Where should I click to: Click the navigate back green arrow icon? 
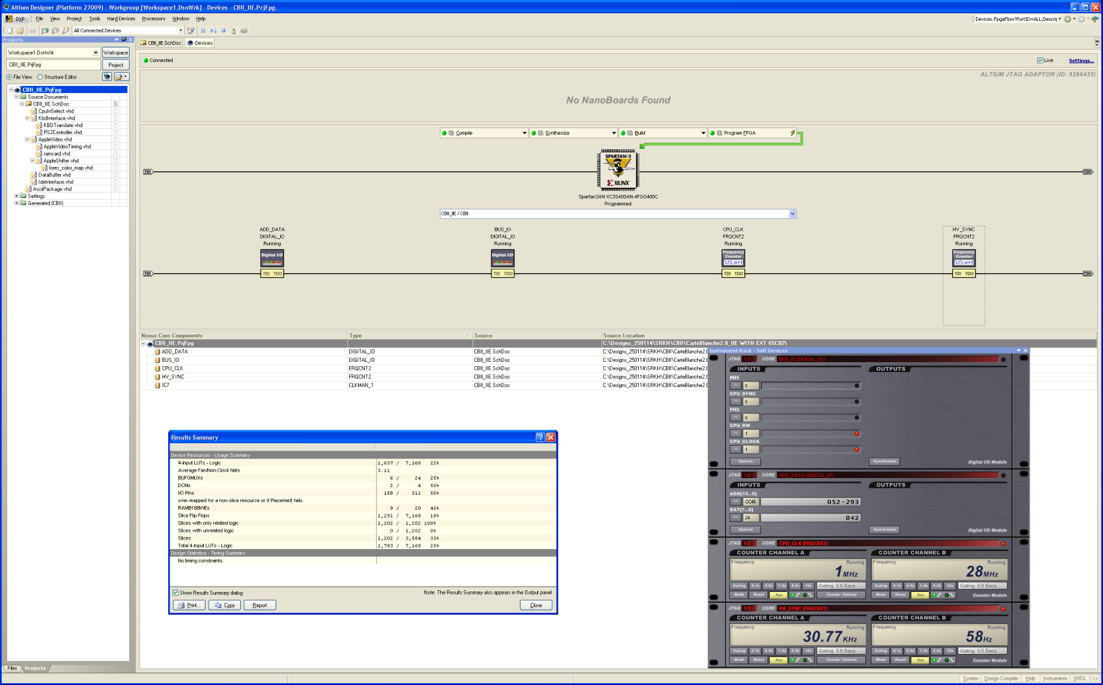point(1068,19)
